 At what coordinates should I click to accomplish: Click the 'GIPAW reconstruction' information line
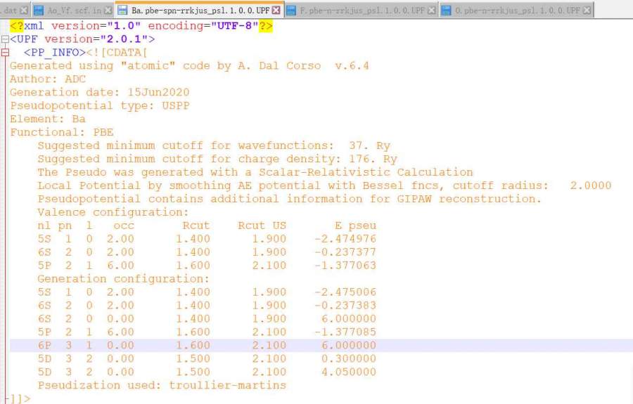(x=290, y=199)
